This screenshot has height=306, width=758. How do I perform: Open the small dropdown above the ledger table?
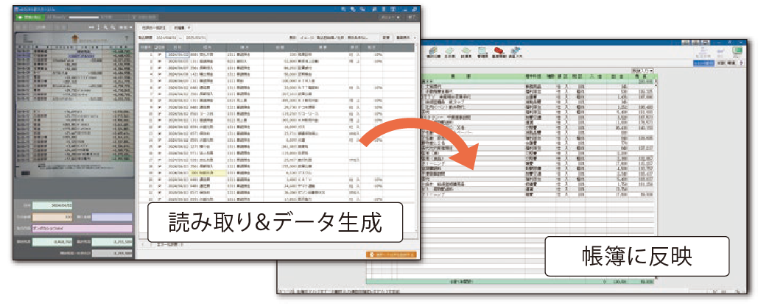[645, 71]
